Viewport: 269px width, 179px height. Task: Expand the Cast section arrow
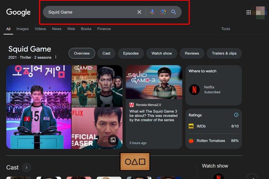point(27,168)
